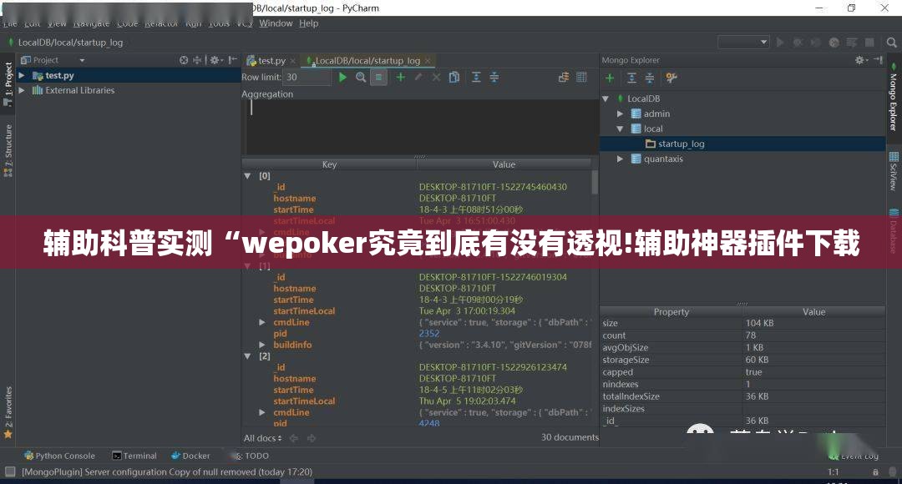Open the Project view dropdown arrow

(82, 60)
